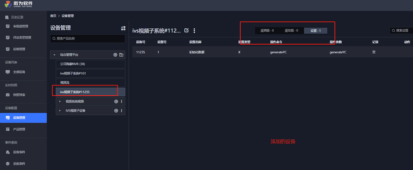Viewport: 413px width, 170px height.
Task: Open 访客管理 in the sidebar
Action: click(x=19, y=49)
